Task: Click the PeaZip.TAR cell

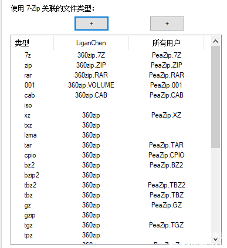Action: 166,145
